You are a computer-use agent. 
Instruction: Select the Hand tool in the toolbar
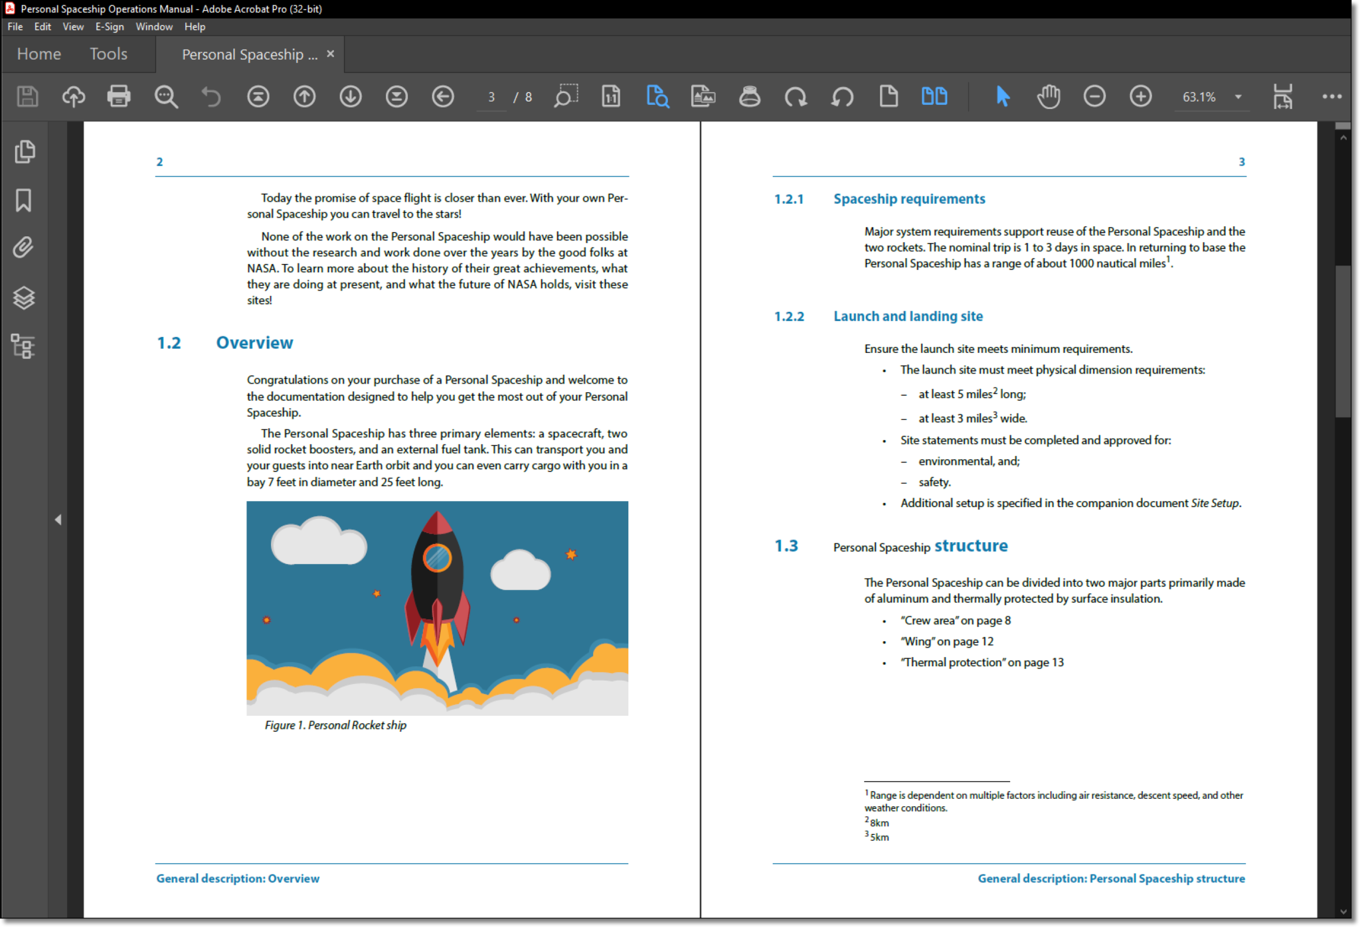click(x=1049, y=96)
